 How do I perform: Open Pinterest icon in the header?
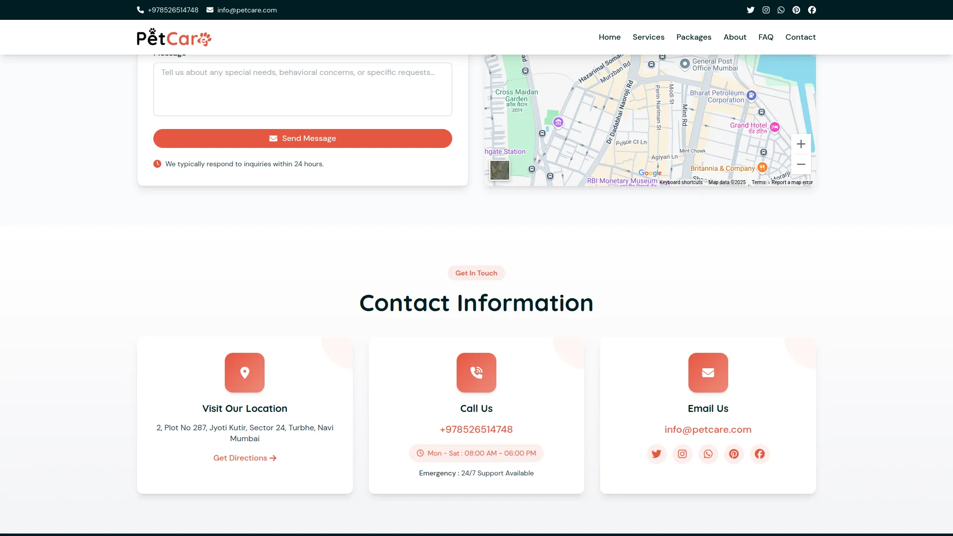coord(796,10)
